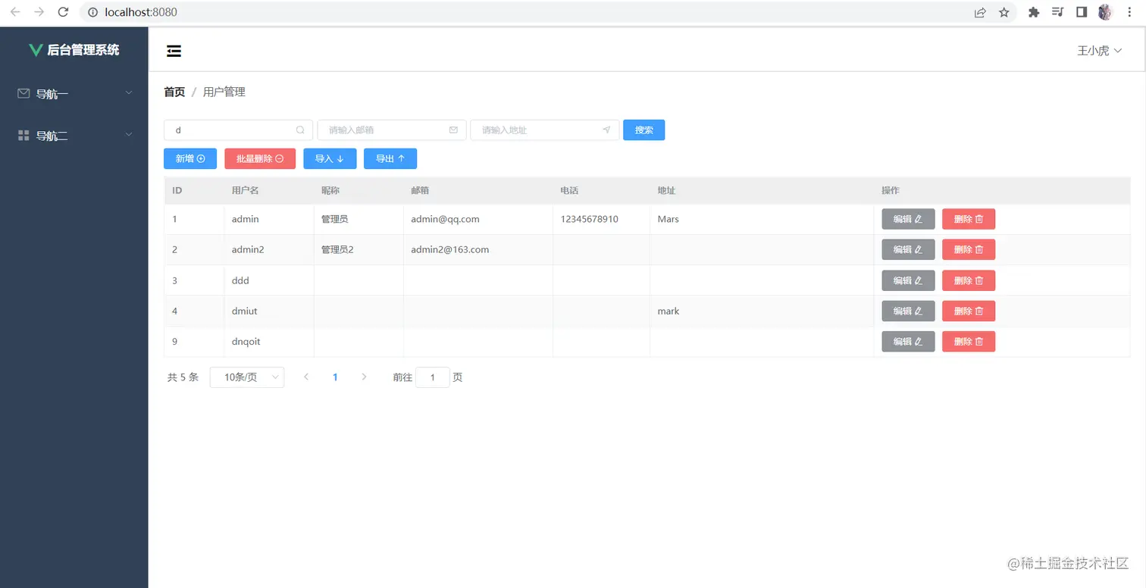Image resolution: width=1146 pixels, height=588 pixels.
Task: Click the phone number 12345678910
Action: click(x=590, y=219)
